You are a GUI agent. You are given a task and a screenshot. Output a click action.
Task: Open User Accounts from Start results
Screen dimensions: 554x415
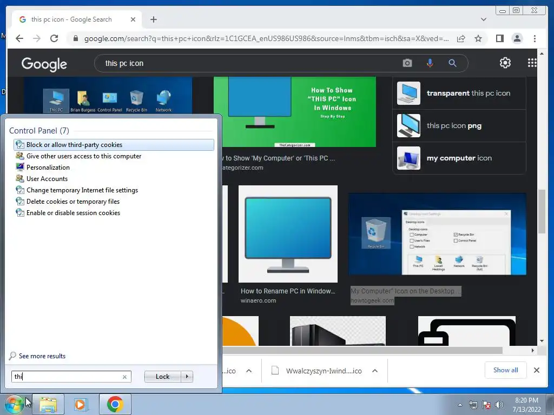(x=114, y=178)
